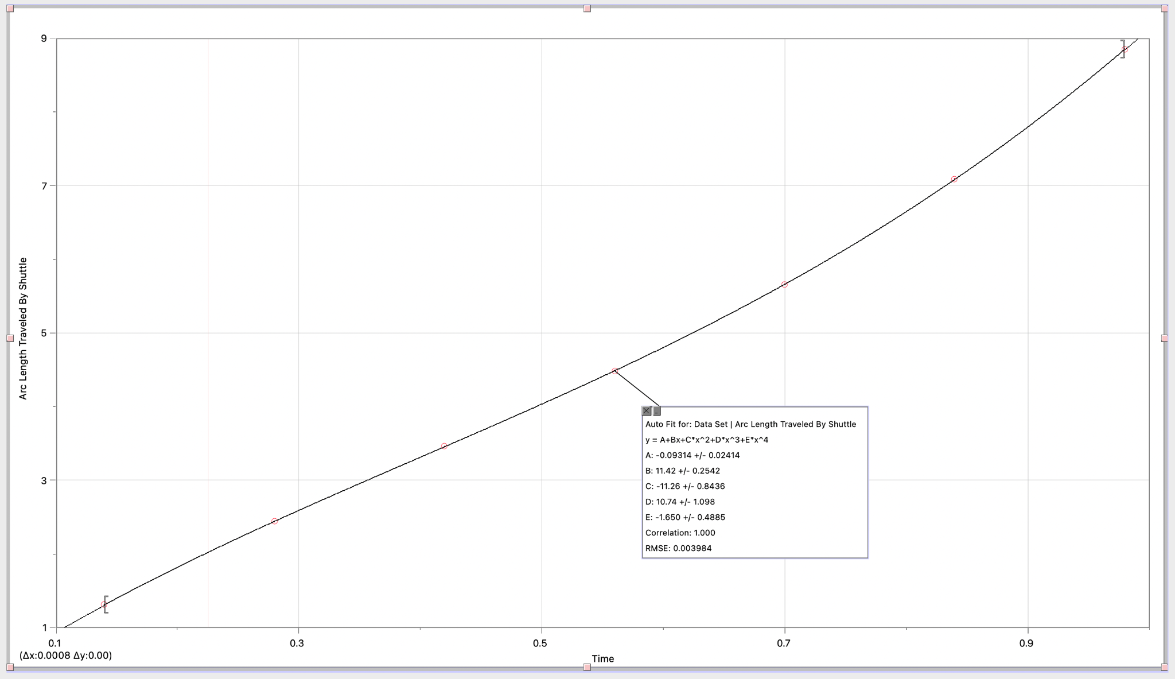Select the data point at time 0.7

[784, 285]
